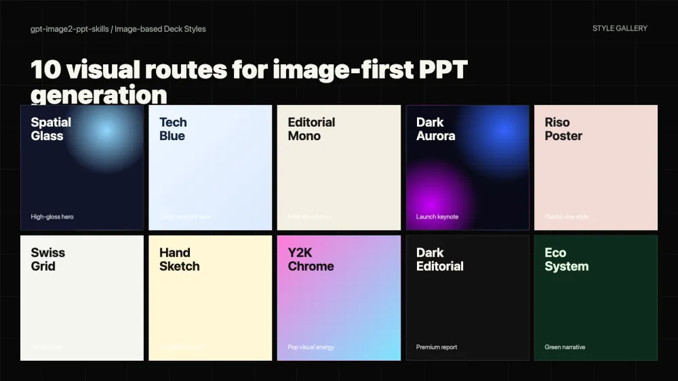
Task: Click the 'Launch keynote' caption
Action: click(437, 217)
